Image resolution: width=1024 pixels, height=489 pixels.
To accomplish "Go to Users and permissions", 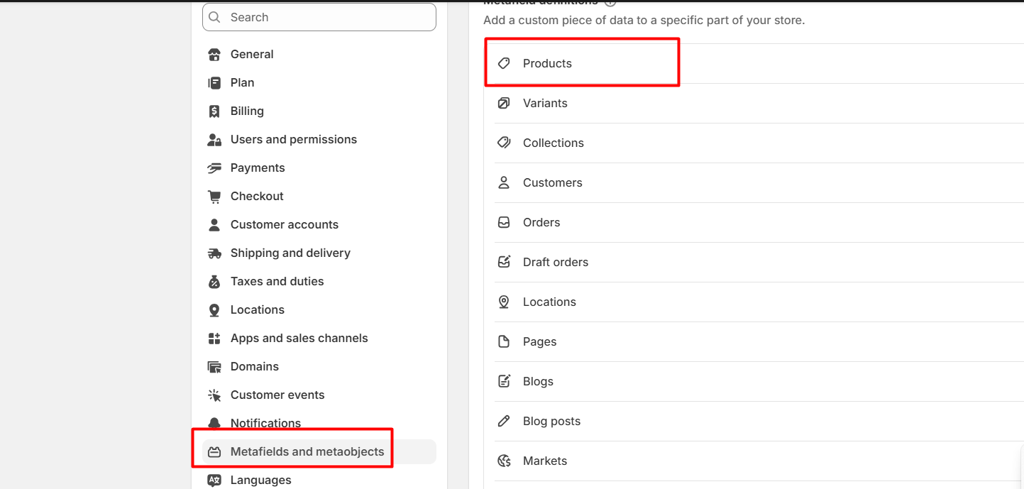I will [293, 140].
